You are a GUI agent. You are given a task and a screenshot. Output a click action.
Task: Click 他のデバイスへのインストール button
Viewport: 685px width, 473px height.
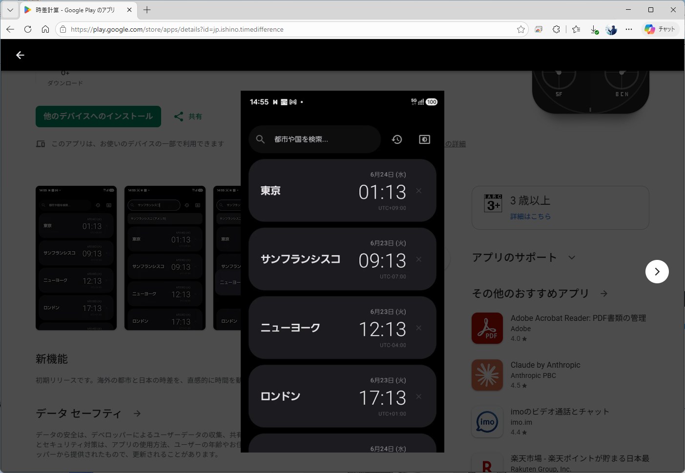tap(98, 117)
